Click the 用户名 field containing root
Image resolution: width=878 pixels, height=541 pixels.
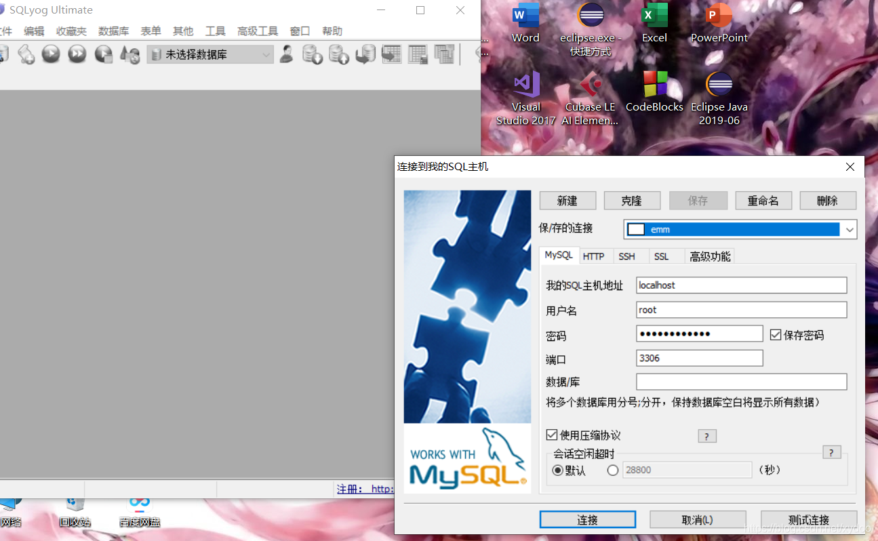(742, 310)
